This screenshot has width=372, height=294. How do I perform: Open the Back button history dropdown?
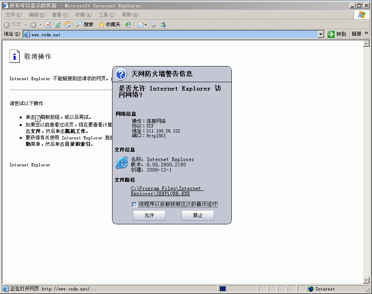(26, 25)
